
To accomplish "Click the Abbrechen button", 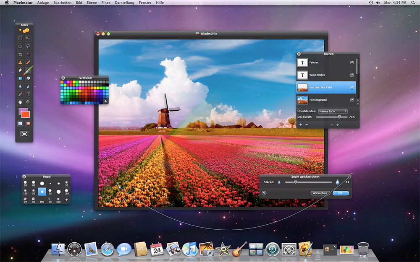I will 320,193.
